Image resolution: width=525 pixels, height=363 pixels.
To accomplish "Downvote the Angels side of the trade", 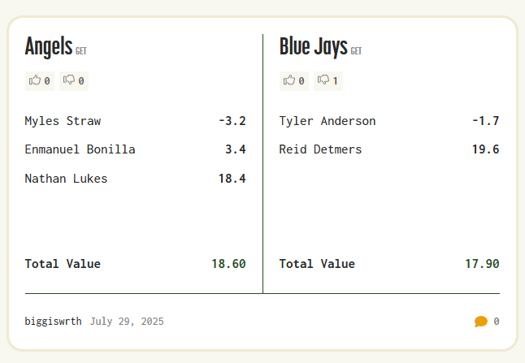I will (x=74, y=81).
